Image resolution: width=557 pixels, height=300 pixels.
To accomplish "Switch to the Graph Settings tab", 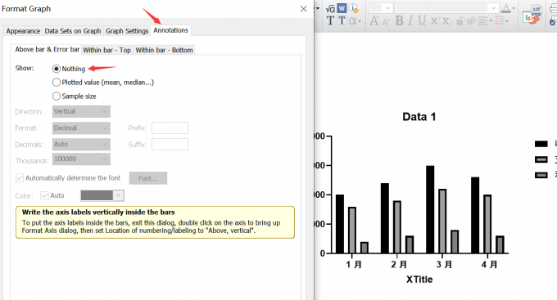I will click(127, 31).
